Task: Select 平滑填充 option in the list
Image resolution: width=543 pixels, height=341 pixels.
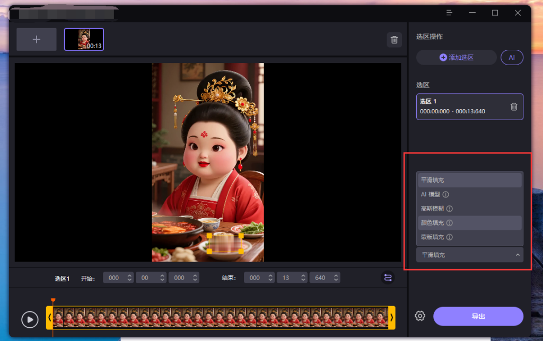Action: [433, 180]
